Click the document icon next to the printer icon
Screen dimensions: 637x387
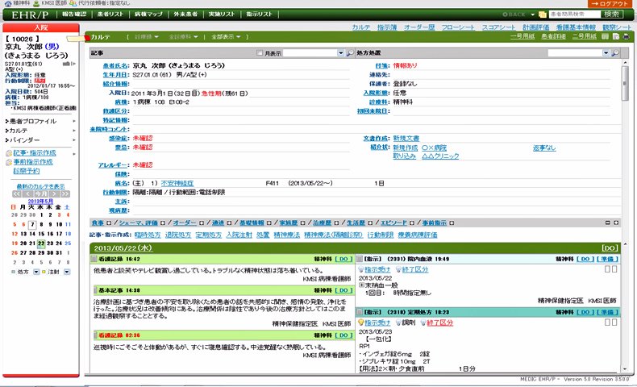(x=616, y=36)
